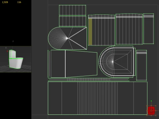
Task: Click the 2,928 counter value
Action: (5, 2)
